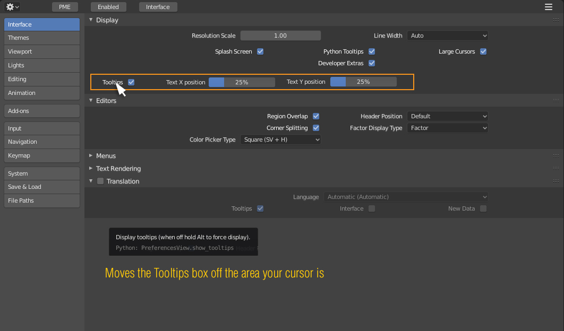The image size is (564, 331).
Task: Open the File Paths tab
Action: point(42,201)
